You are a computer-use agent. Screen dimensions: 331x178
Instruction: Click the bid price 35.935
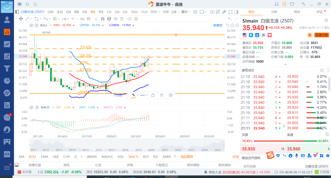point(249,149)
